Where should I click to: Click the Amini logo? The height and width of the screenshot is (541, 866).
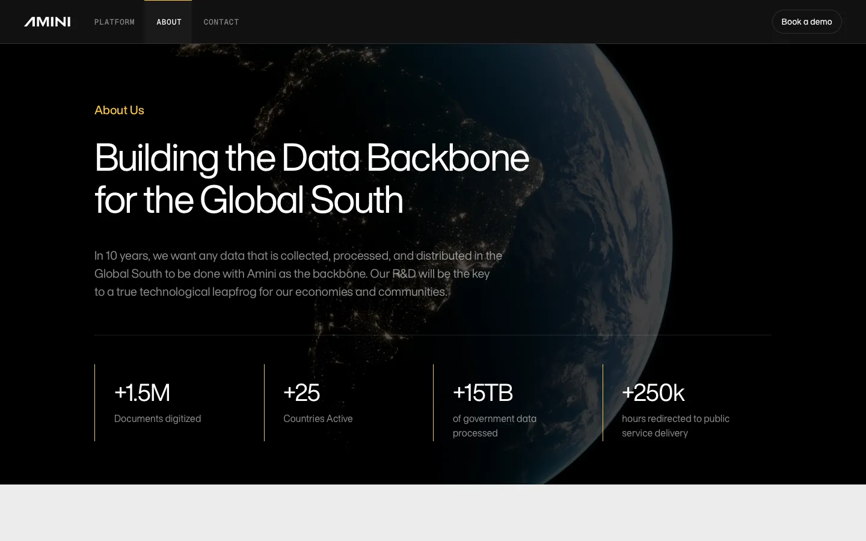[x=48, y=22]
